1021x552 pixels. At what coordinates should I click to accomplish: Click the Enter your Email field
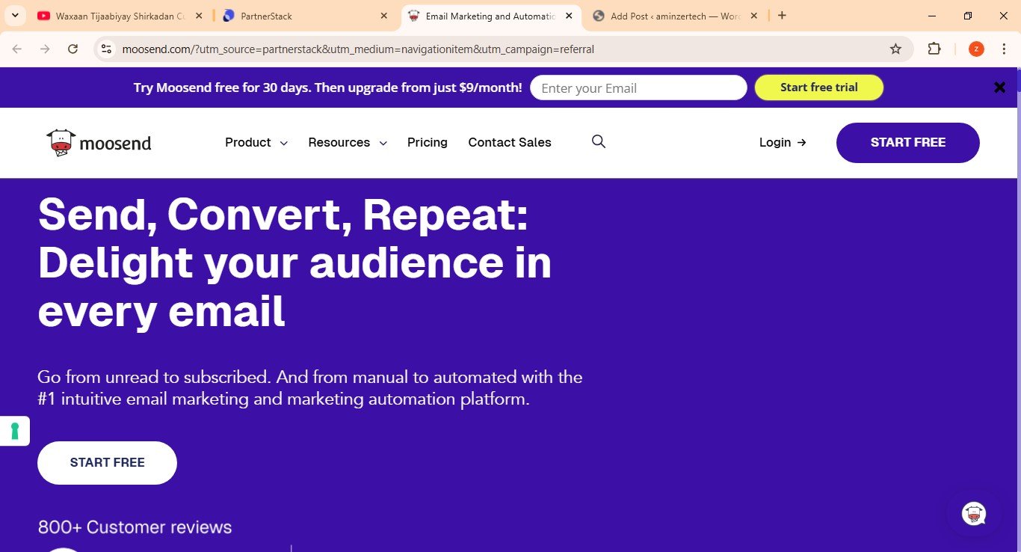click(x=638, y=88)
